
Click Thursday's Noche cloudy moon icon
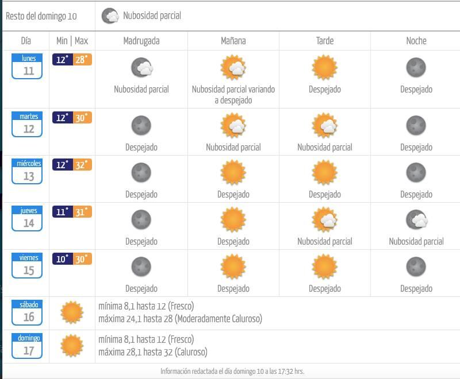coord(416,219)
